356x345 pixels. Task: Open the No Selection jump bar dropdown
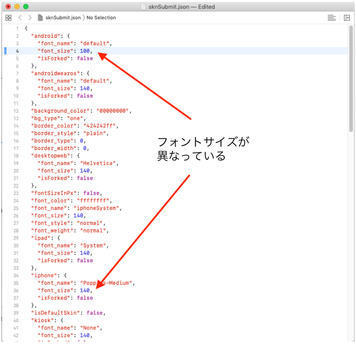(101, 18)
